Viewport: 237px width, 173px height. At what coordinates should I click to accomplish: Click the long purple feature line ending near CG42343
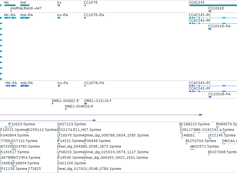point(101,115)
